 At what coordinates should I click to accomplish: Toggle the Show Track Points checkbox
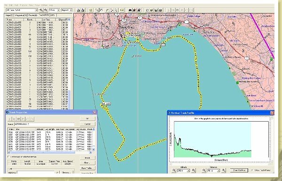click(252, 170)
